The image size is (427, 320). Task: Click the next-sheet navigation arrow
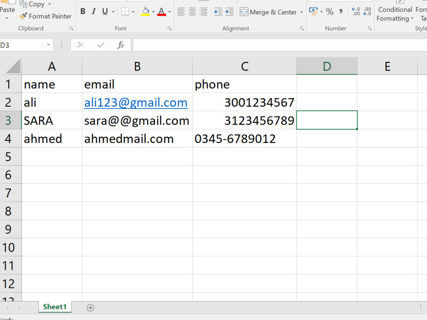coord(20,308)
